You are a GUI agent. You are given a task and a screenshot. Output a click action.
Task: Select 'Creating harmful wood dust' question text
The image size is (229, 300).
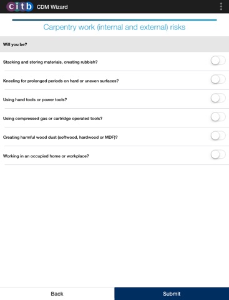click(x=61, y=137)
